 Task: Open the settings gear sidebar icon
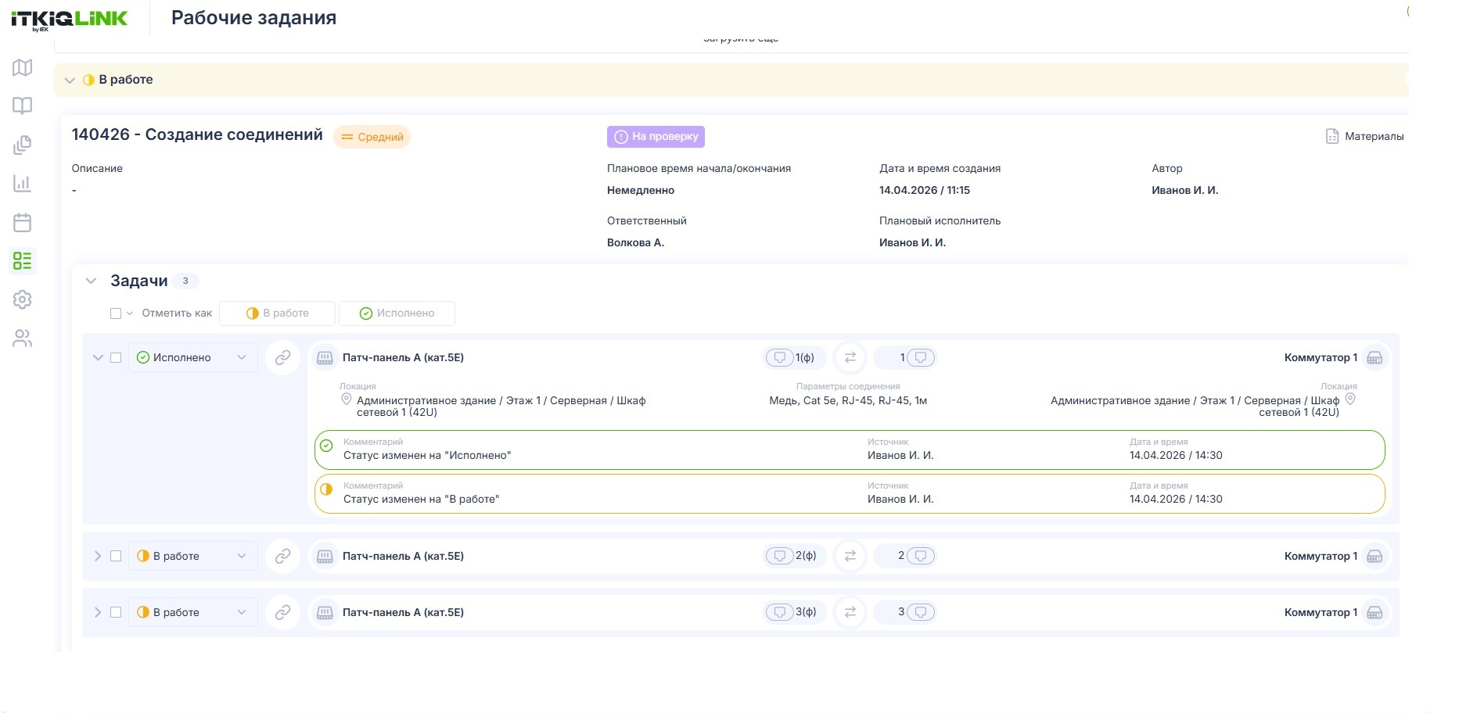[23, 299]
